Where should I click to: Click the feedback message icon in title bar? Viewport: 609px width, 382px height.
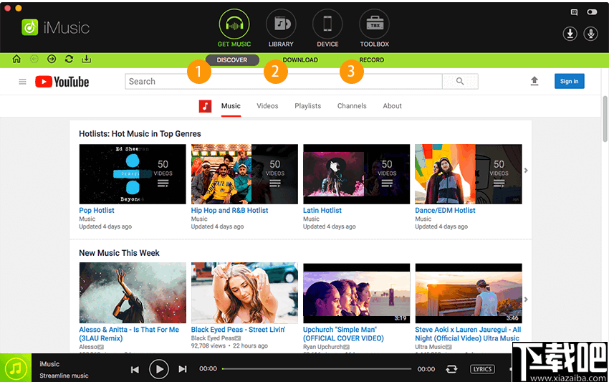(x=574, y=12)
